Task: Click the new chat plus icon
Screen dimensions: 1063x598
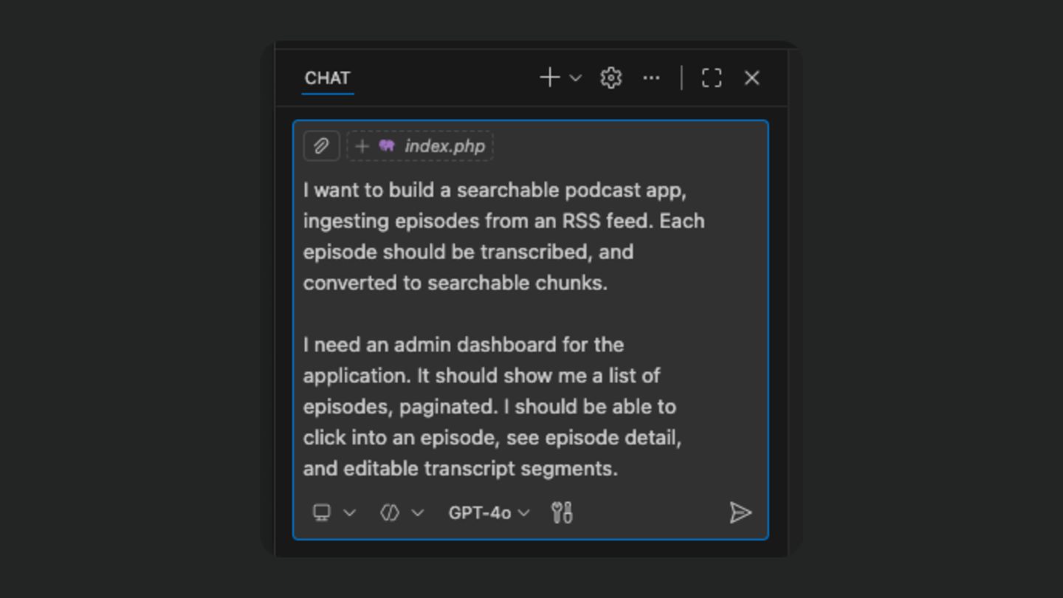Action: pos(549,78)
